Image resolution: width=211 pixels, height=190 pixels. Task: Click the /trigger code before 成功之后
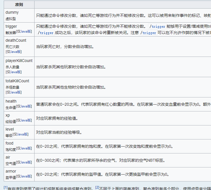pyautogui.click(x=46, y=33)
